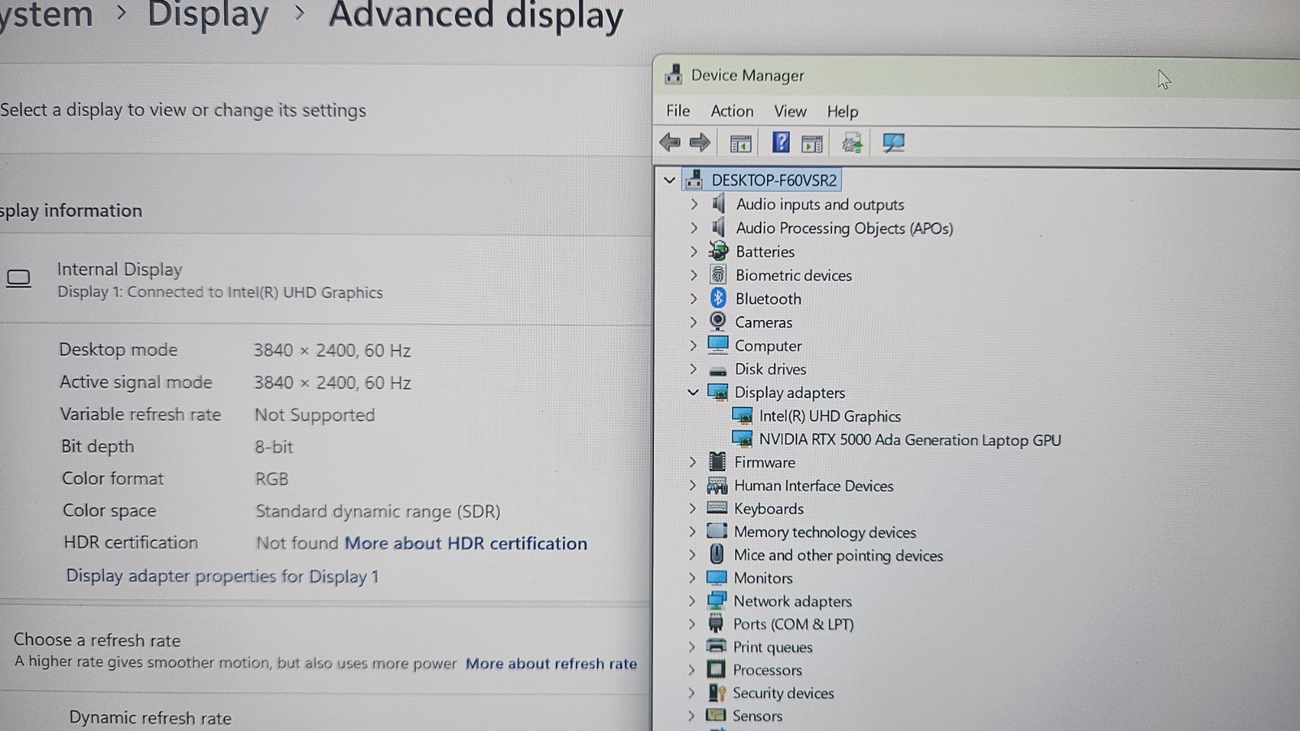
Task: Select NVIDIA RTX 5000 Ada Generation Laptop GPU
Action: pyautogui.click(x=910, y=439)
